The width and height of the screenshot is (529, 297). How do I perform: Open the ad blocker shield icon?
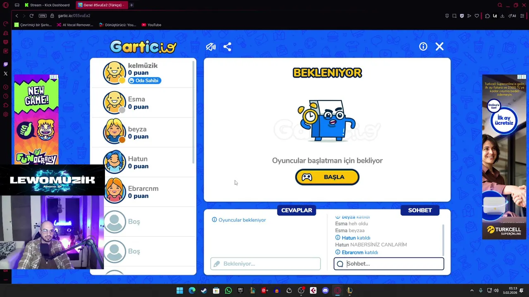[462, 16]
